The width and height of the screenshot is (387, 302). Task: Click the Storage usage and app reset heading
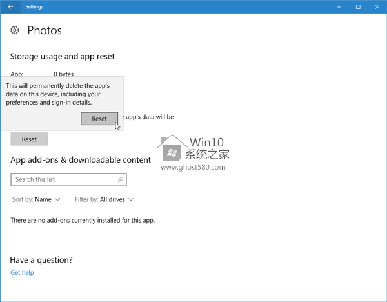[x=62, y=57]
